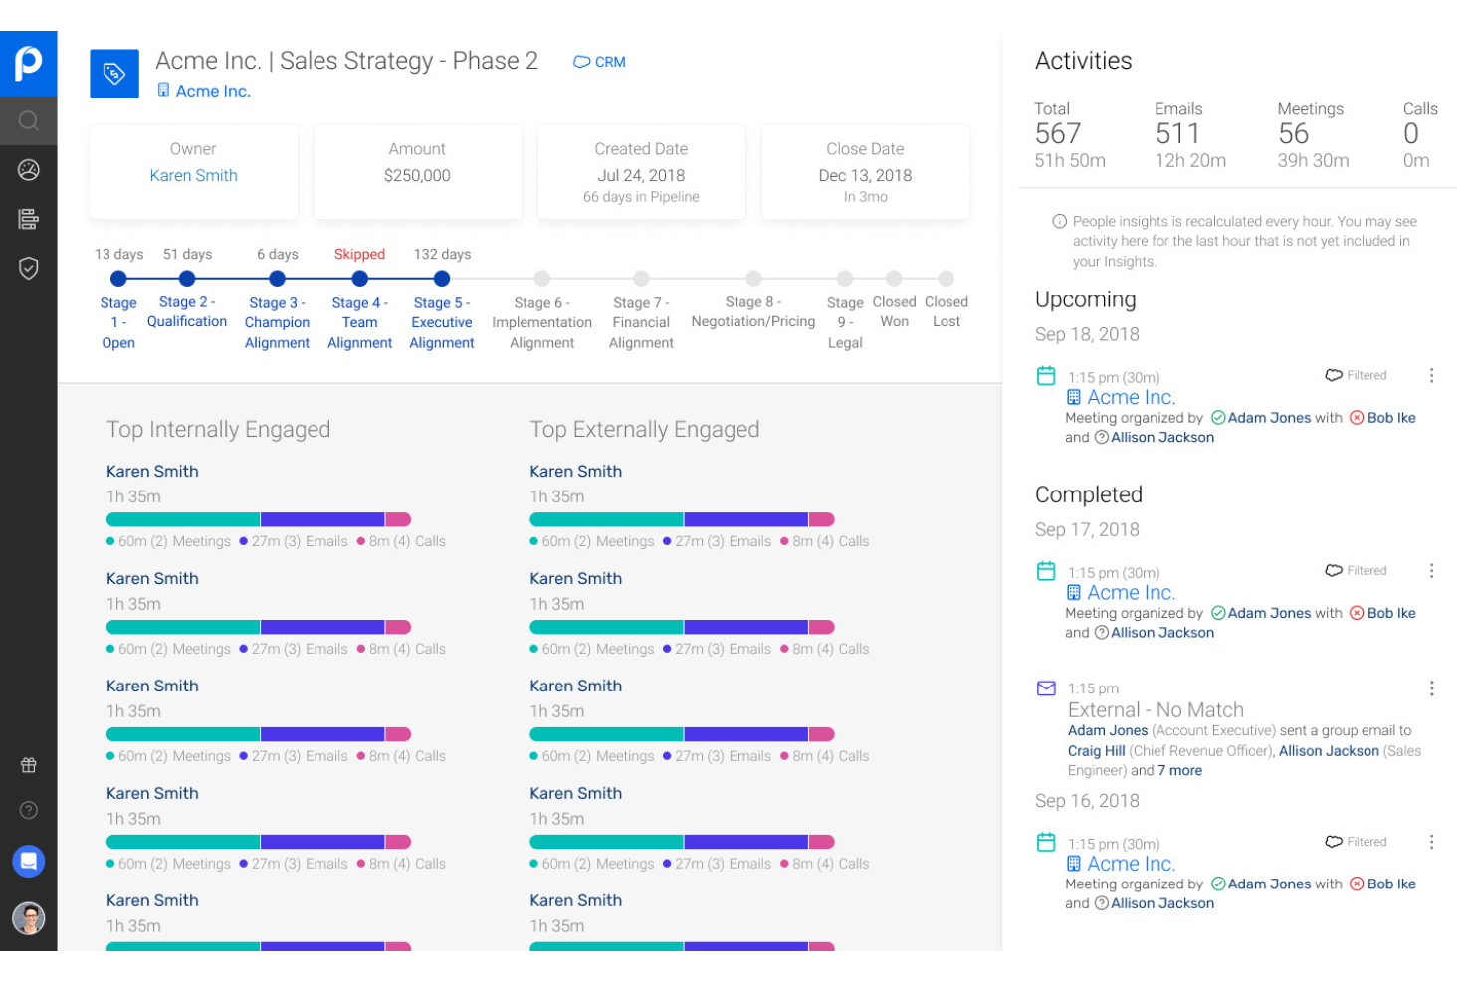Select Stage 1 - Open marker
This screenshot has width=1473, height=982.
(x=118, y=279)
